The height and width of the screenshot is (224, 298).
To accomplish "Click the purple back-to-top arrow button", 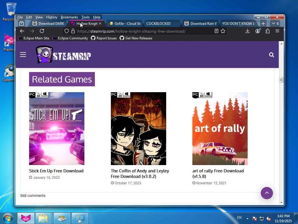I will (267, 193).
